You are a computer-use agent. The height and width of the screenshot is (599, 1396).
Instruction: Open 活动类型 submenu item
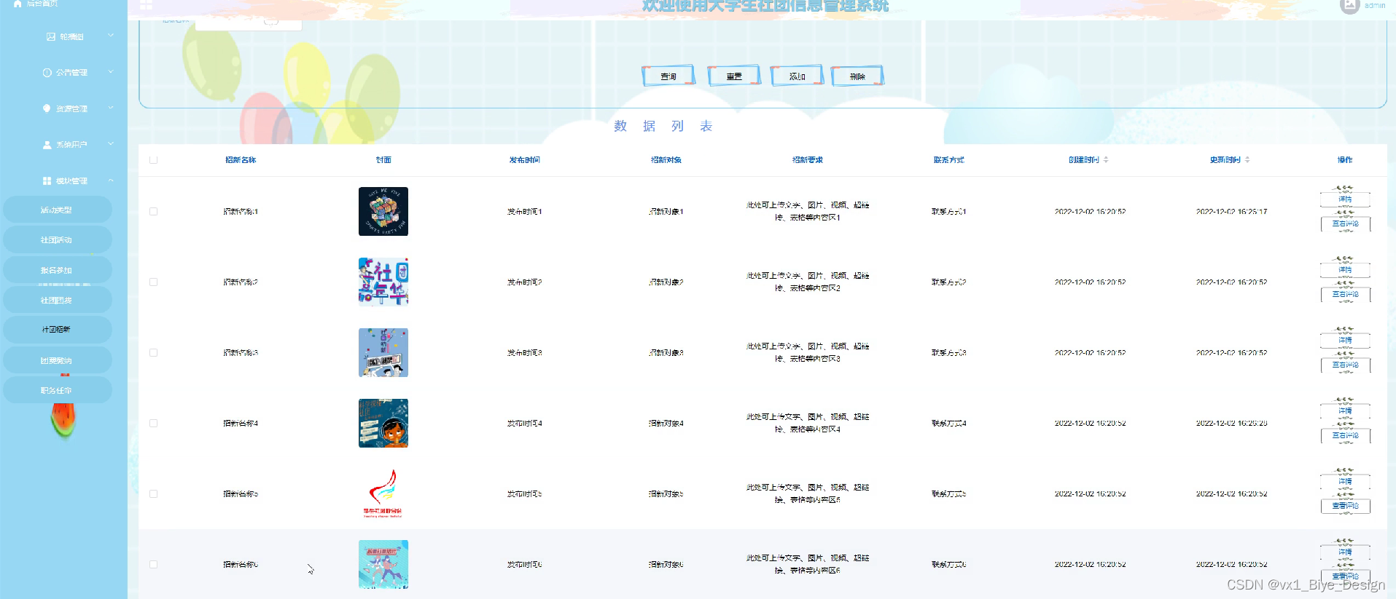point(57,210)
